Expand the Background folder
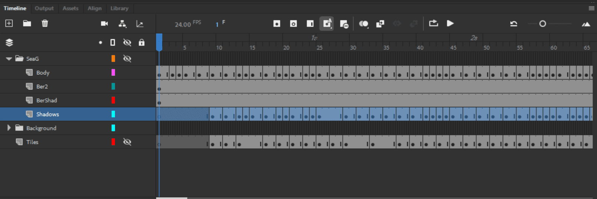 pos(9,128)
